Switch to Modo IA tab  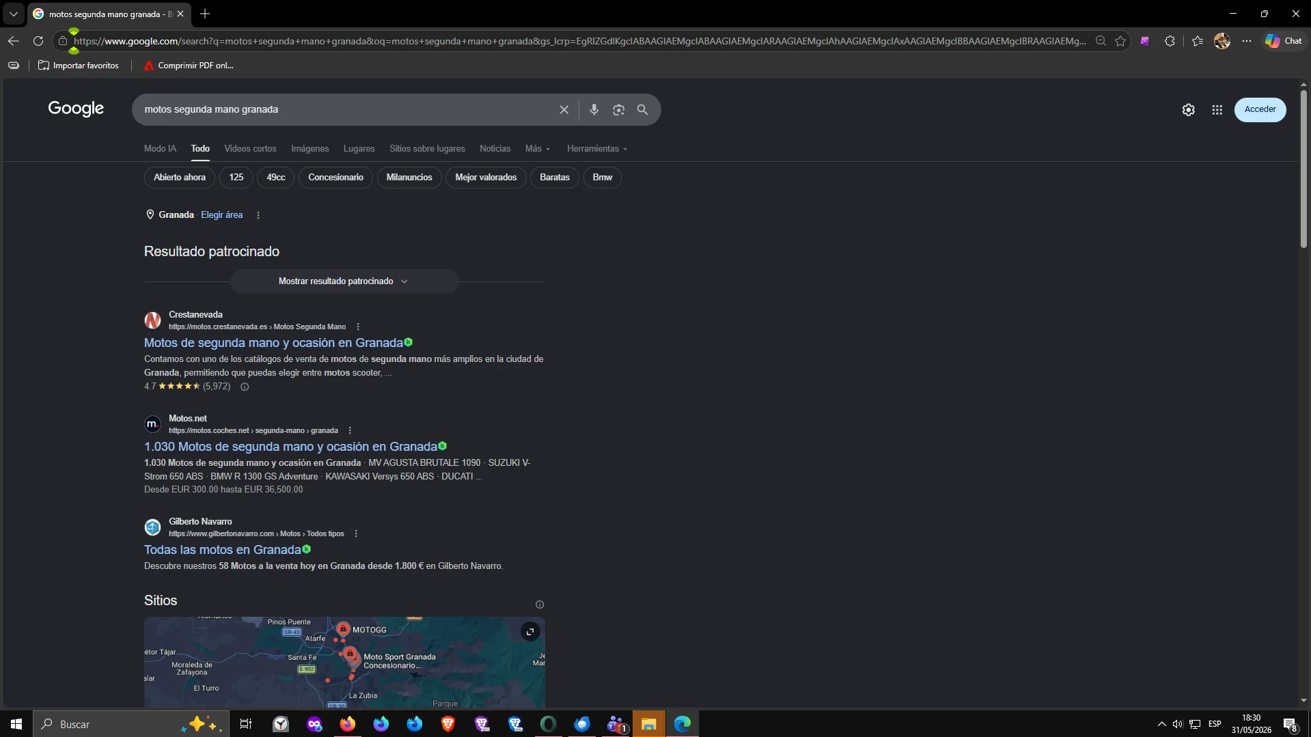click(x=160, y=149)
